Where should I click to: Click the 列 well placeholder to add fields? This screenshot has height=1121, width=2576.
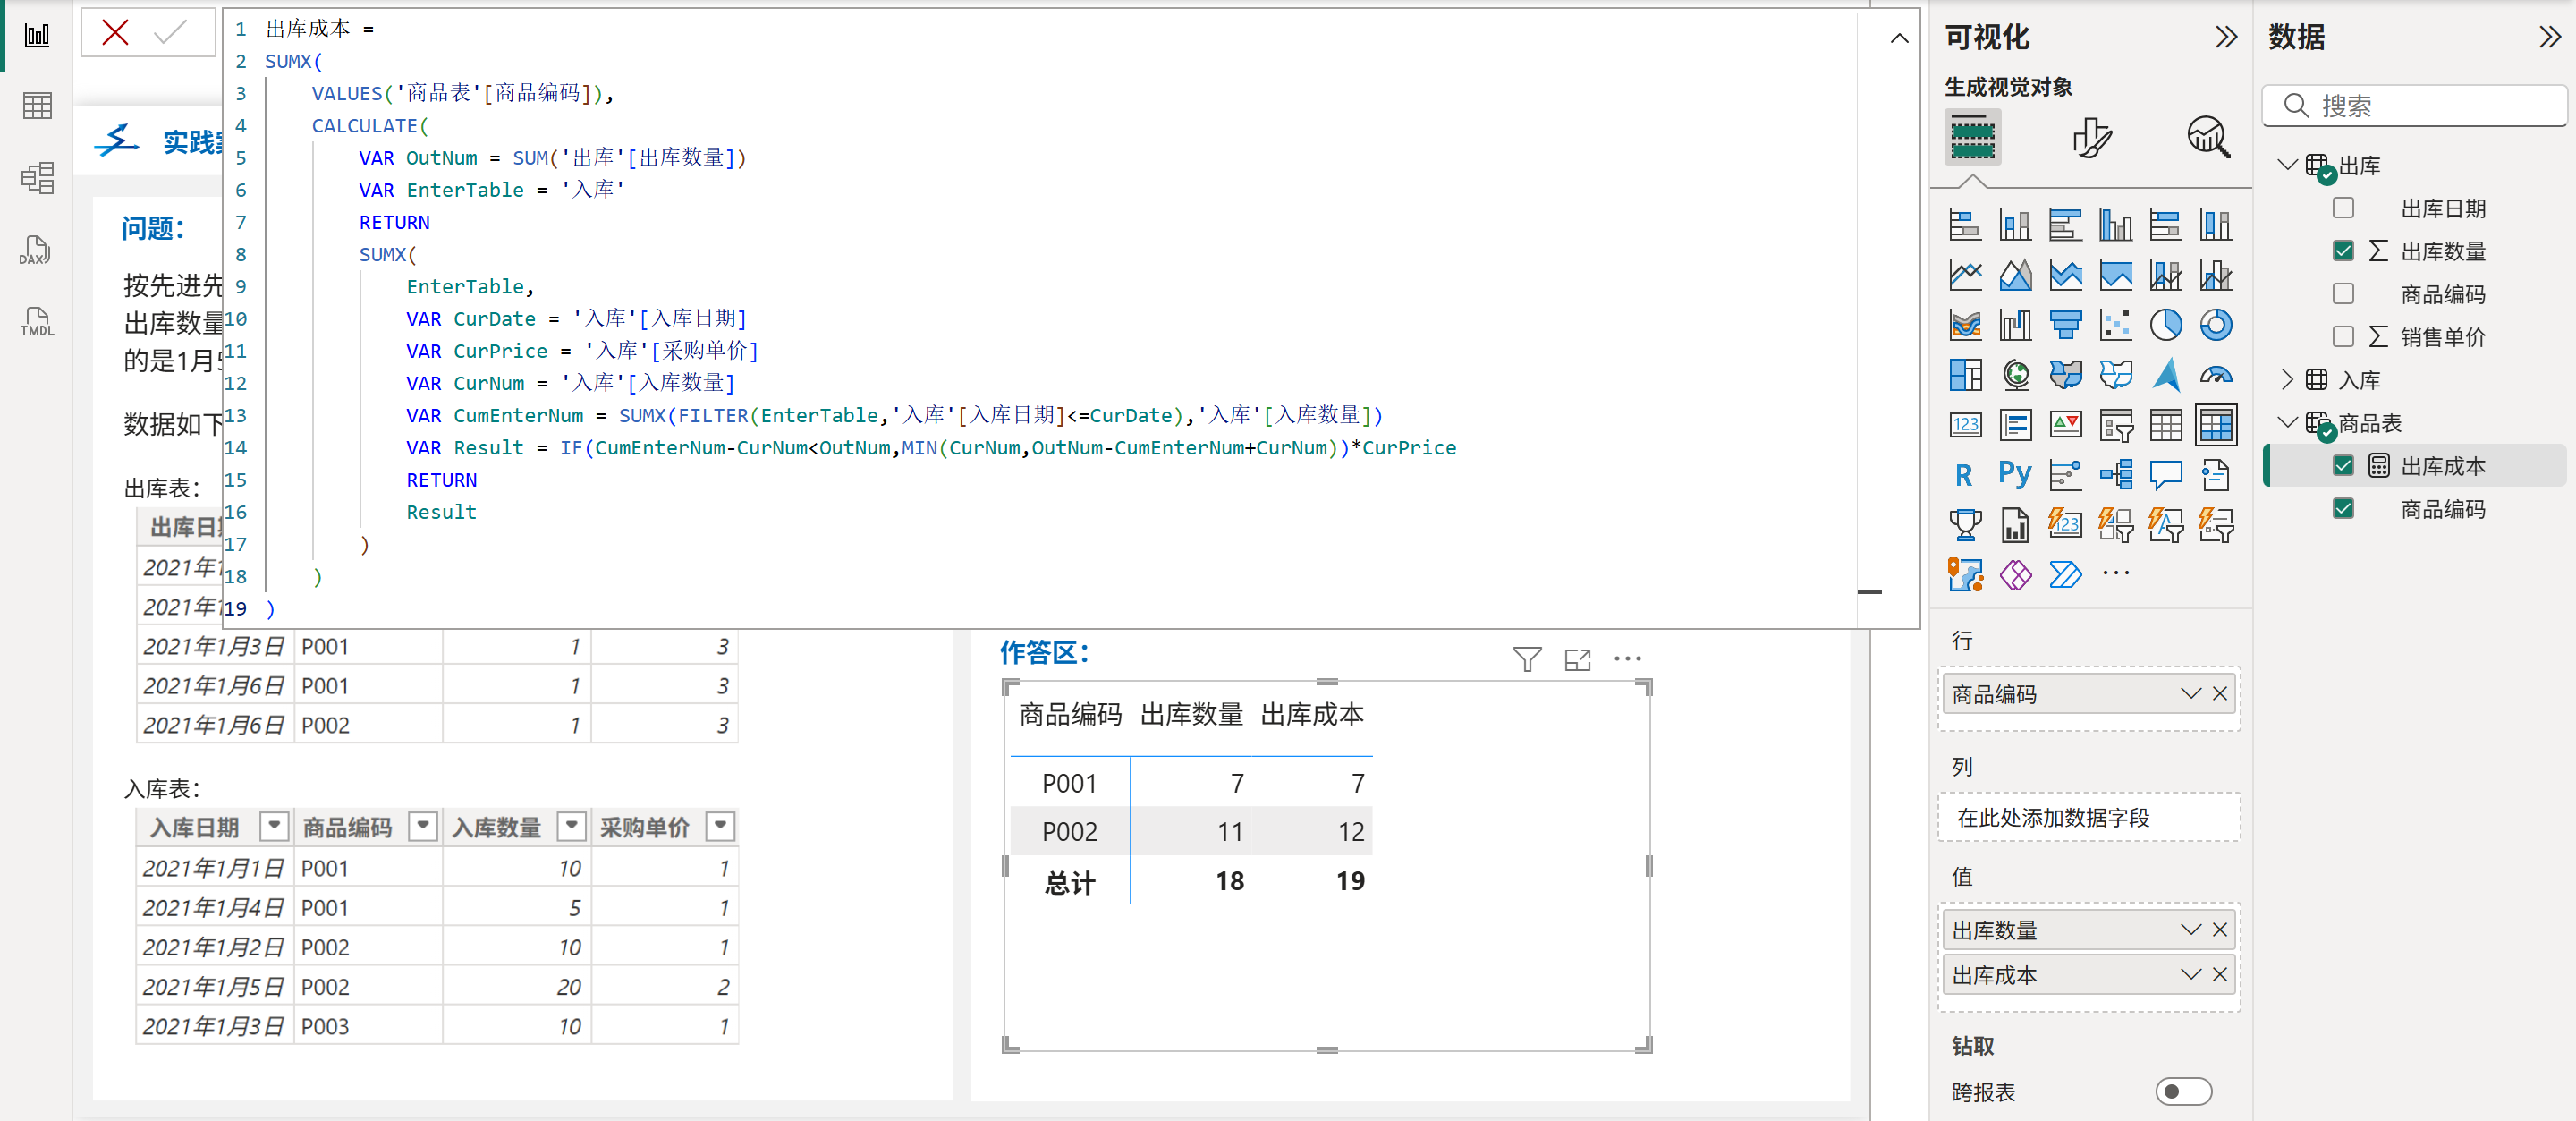point(2088,818)
